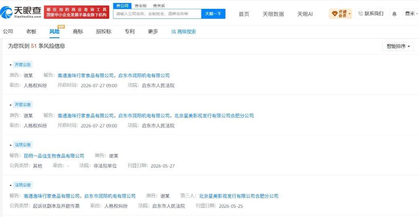The width and height of the screenshot is (419, 217).
Task: Go to 首页 in top navigation
Action: [244, 14]
